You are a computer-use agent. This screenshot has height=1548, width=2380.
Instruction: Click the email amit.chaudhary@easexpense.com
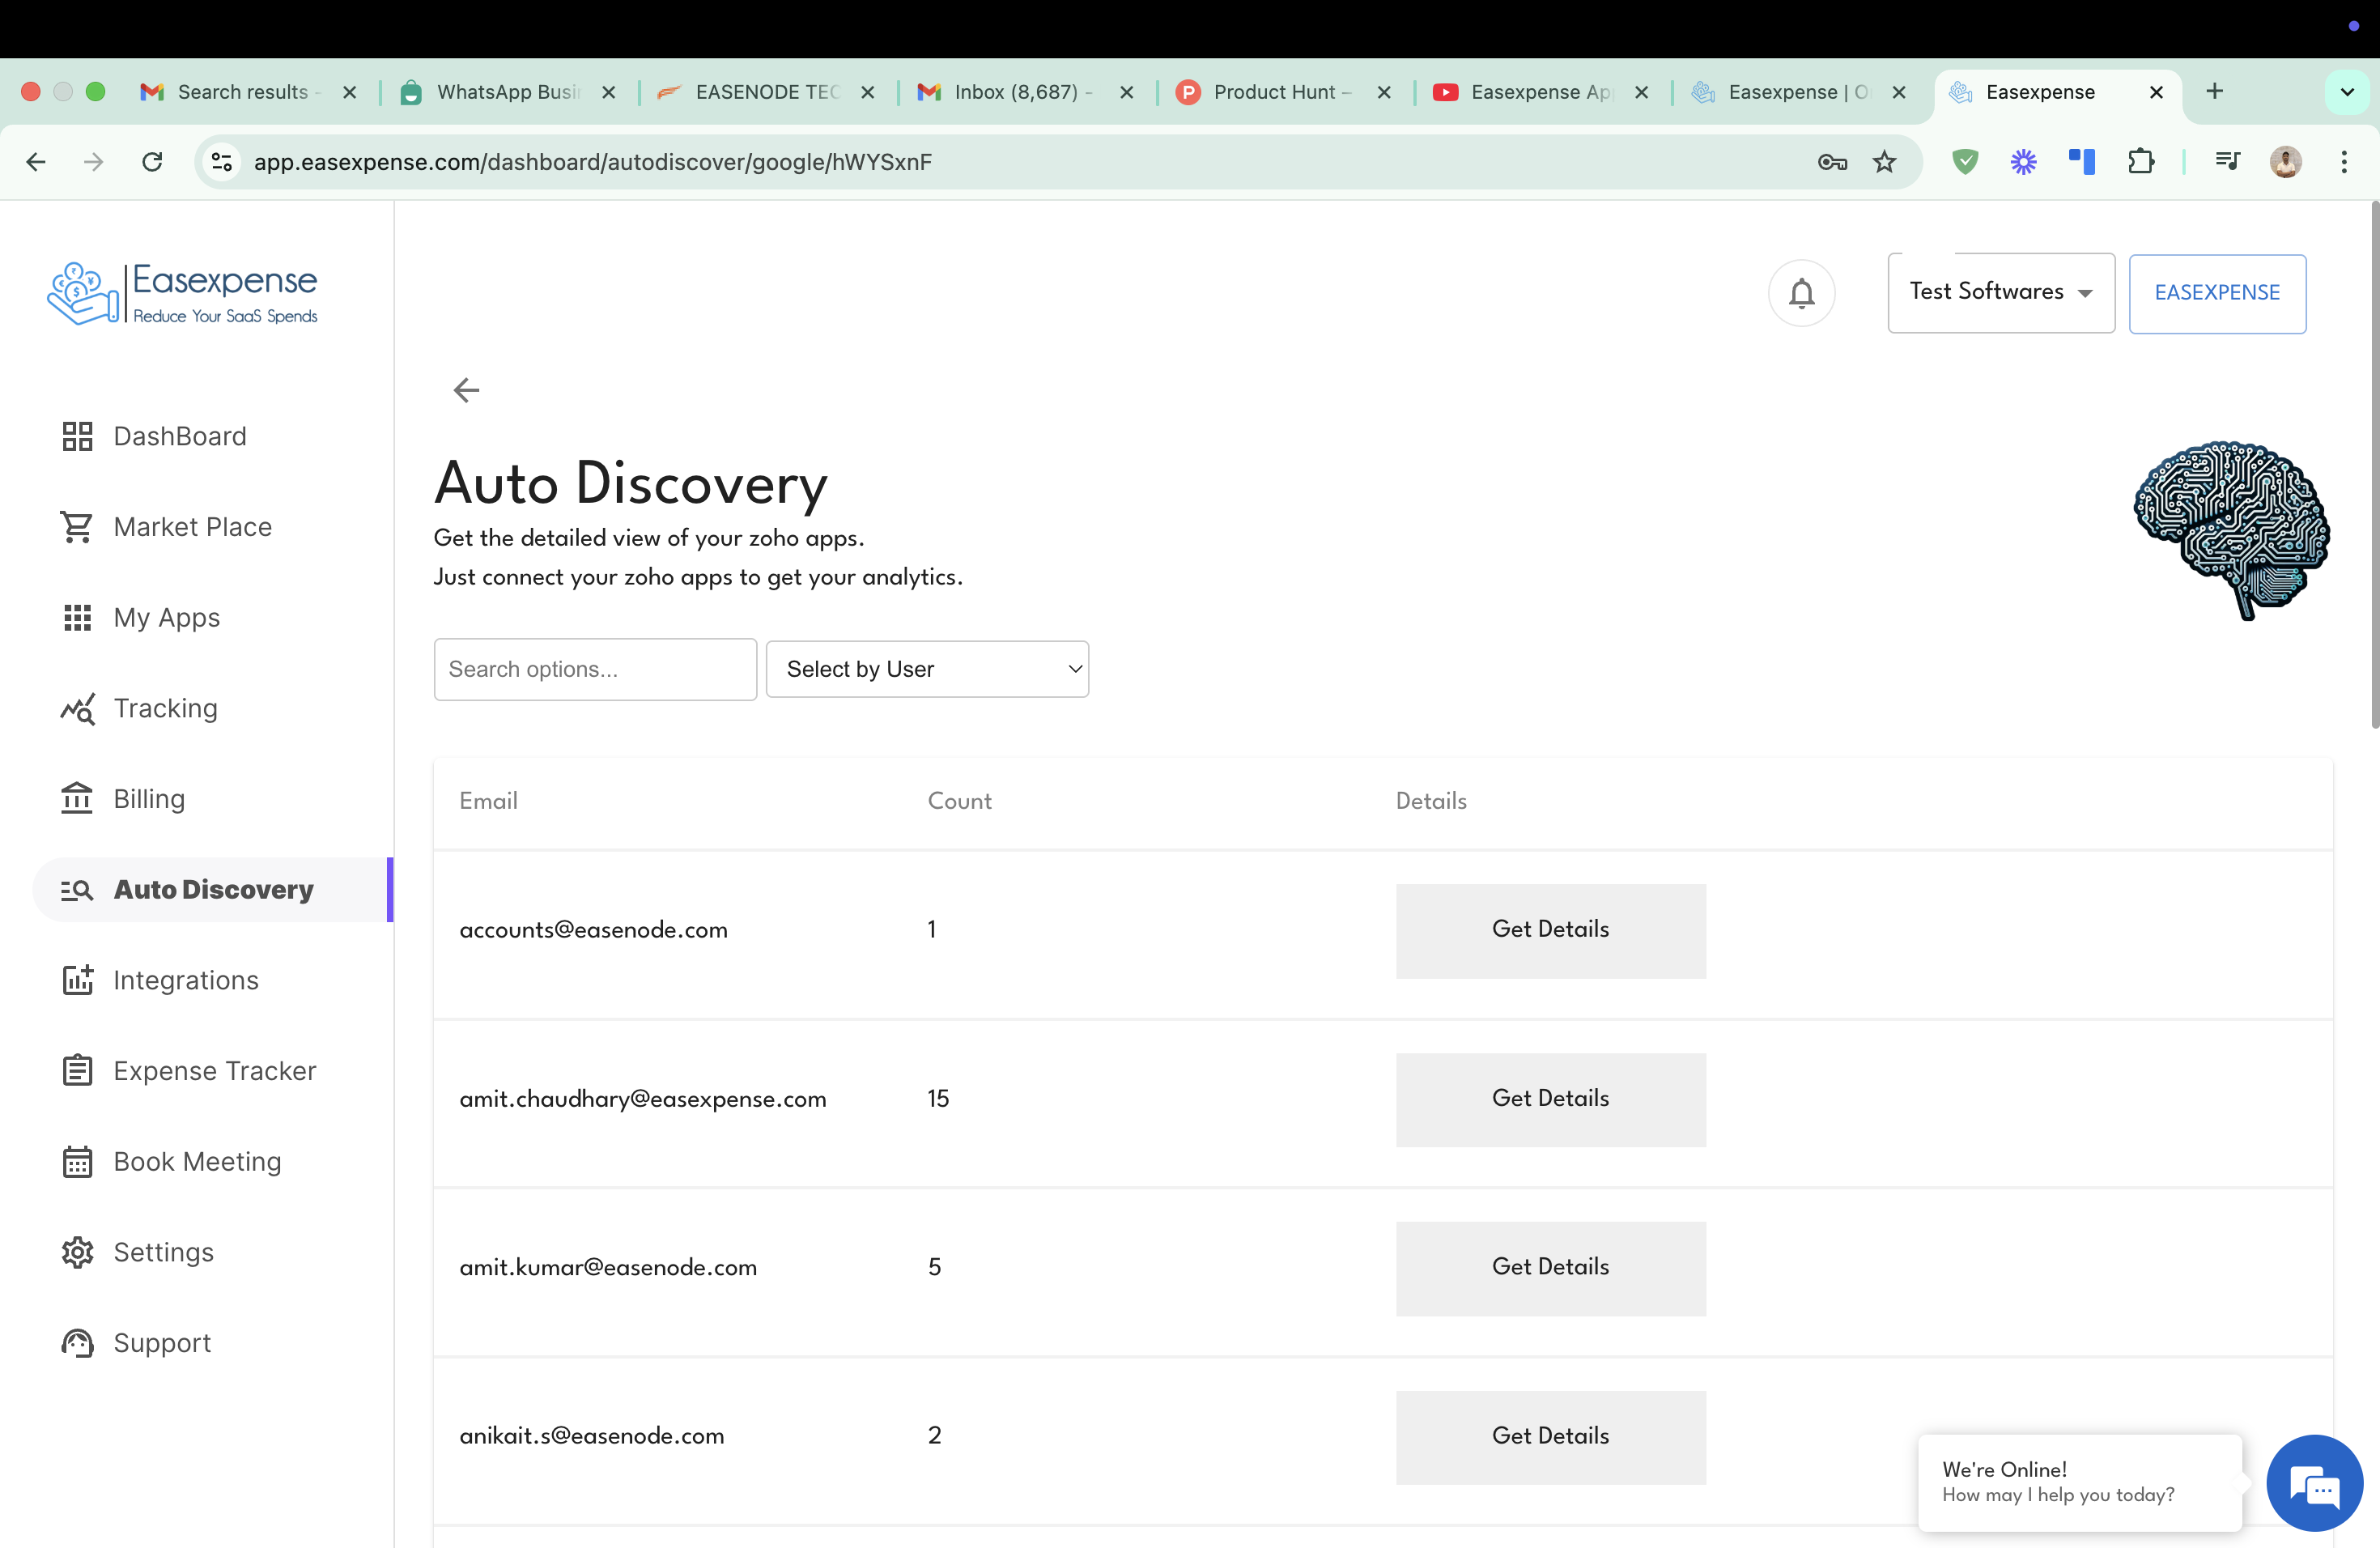643,1099
